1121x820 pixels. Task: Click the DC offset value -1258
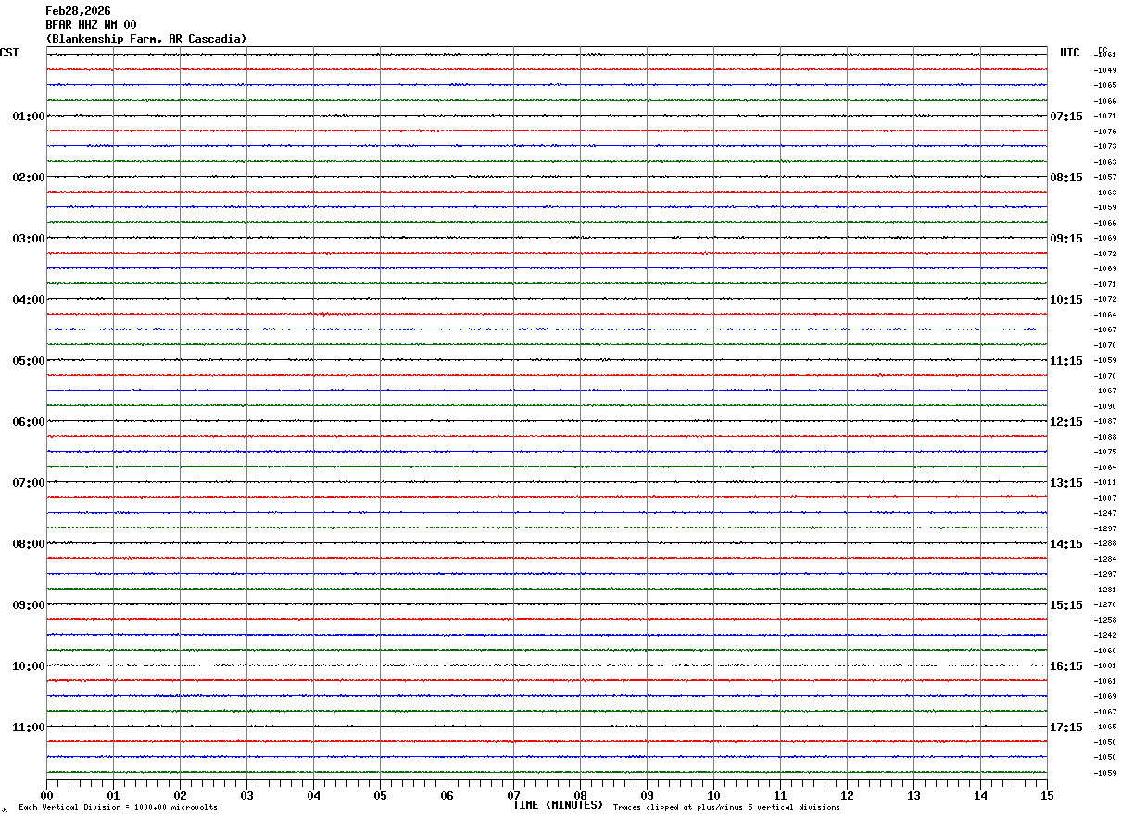(x=1104, y=620)
